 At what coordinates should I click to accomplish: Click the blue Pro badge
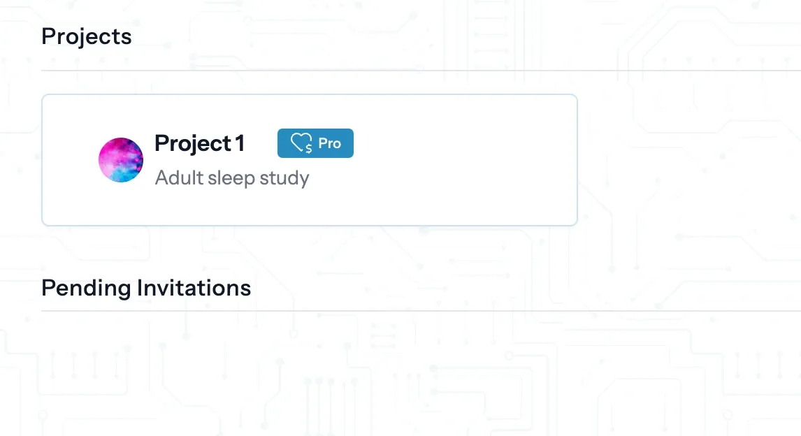[315, 143]
